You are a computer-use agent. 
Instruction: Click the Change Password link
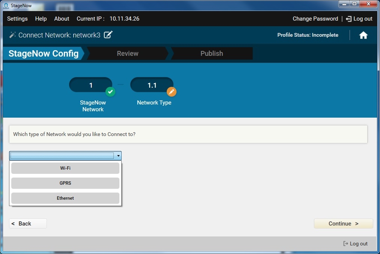coord(315,19)
